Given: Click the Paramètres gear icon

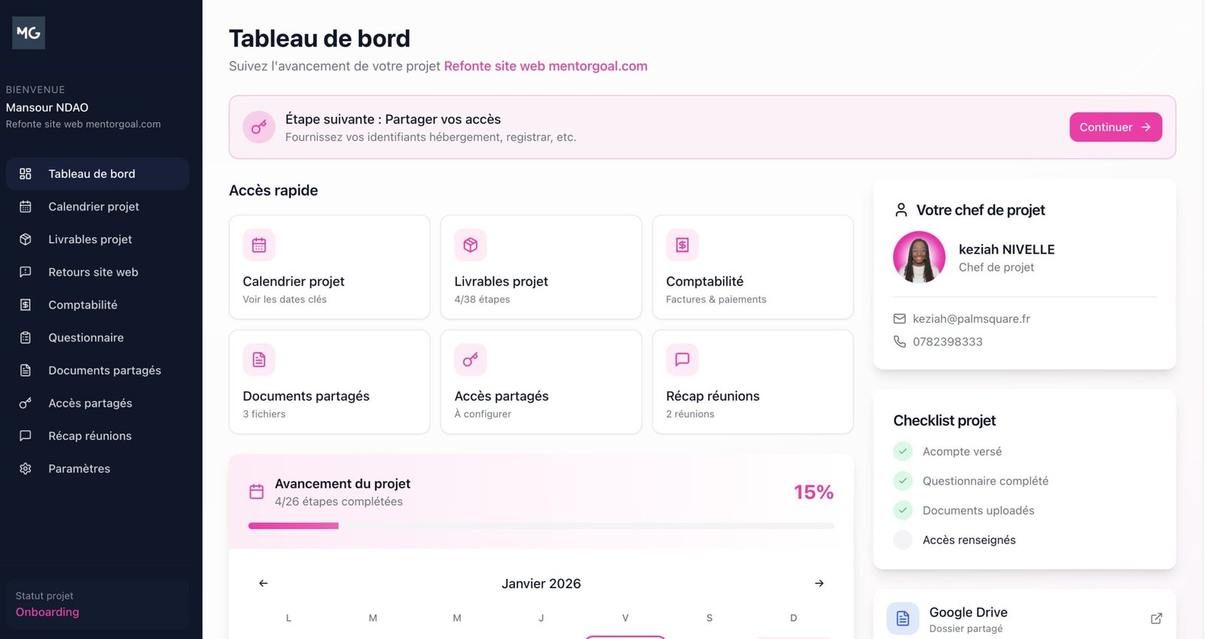Looking at the screenshot, I should 26,468.
